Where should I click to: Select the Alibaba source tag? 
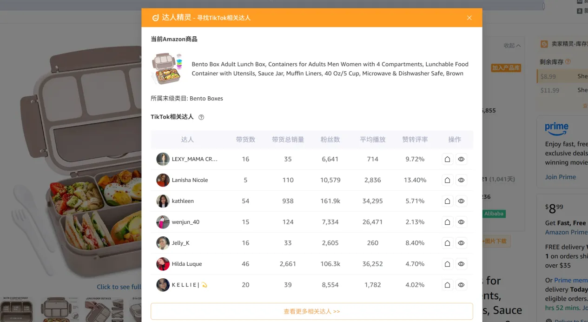[x=494, y=214]
